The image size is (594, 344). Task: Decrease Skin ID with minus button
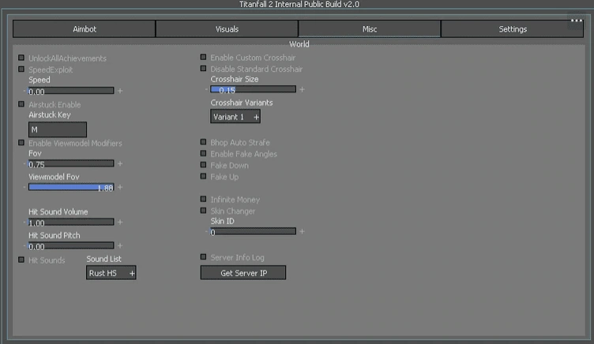coord(206,231)
